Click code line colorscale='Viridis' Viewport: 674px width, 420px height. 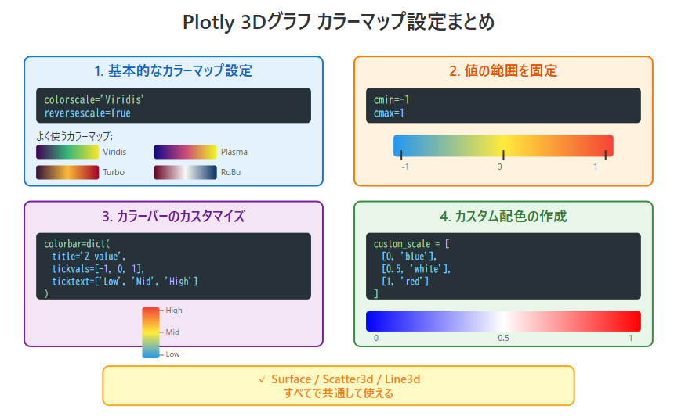point(94,99)
